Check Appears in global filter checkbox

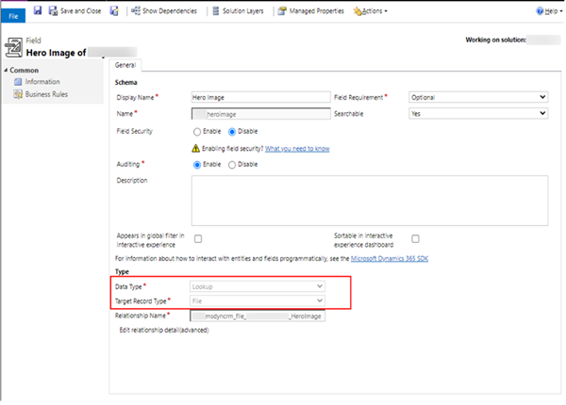pos(198,238)
